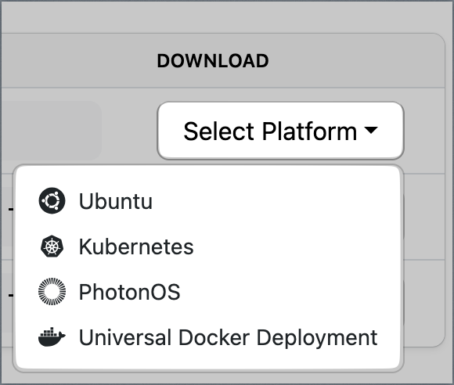This screenshot has height=385, width=454.
Task: Click the Kubernetes helm wheel icon
Action: pos(52,246)
